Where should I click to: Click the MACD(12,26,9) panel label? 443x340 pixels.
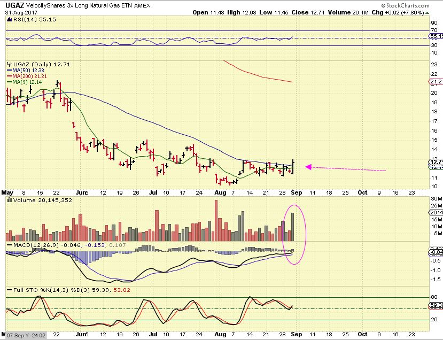click(36, 245)
